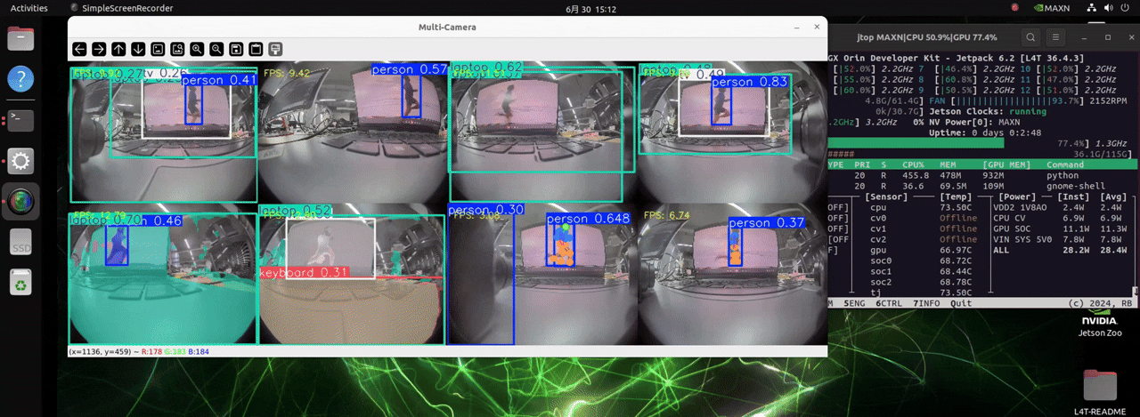
Task: Open the SSD drive icon in the dock
Action: [x=21, y=243]
